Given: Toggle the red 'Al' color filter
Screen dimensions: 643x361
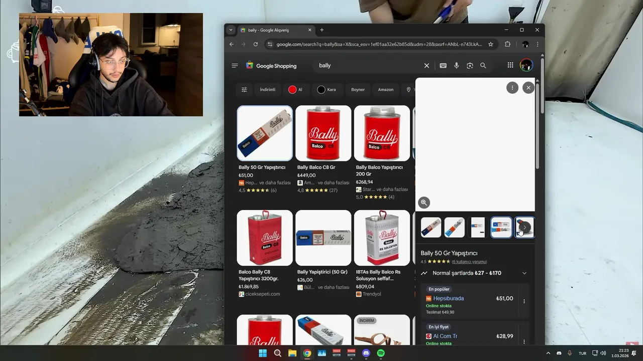Looking at the screenshot, I should 295,90.
